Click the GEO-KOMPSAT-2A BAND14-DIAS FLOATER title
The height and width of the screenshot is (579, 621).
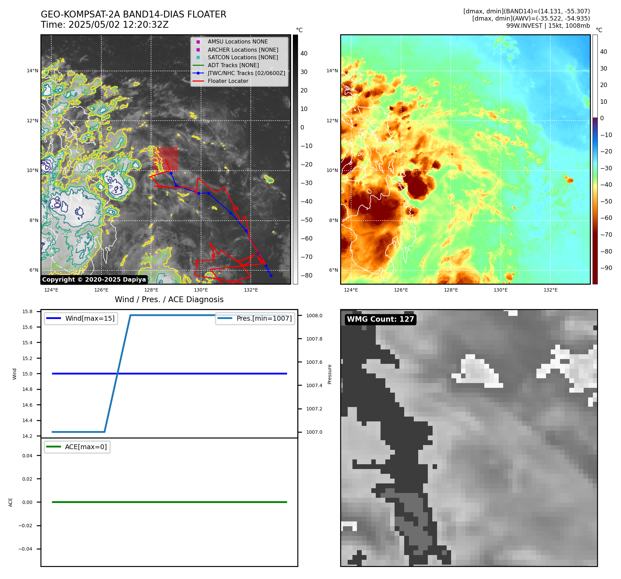coord(134,14)
